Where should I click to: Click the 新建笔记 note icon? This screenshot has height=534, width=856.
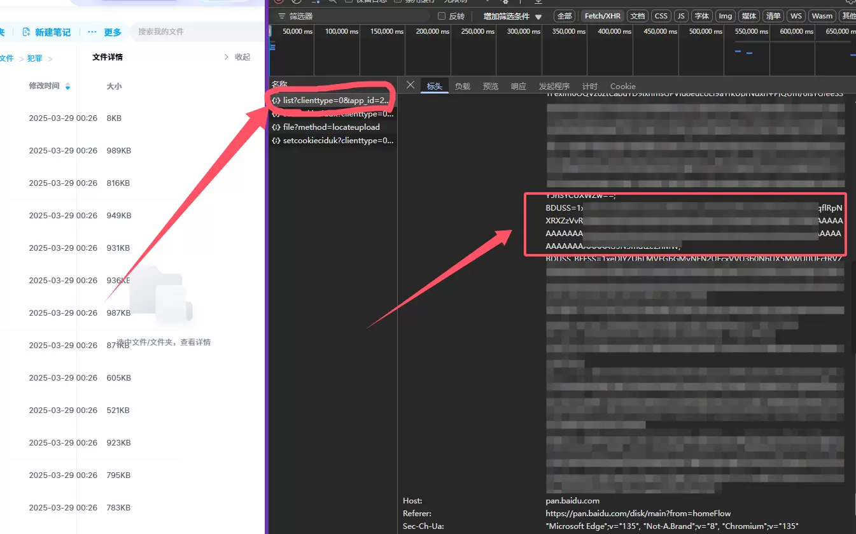click(x=26, y=32)
